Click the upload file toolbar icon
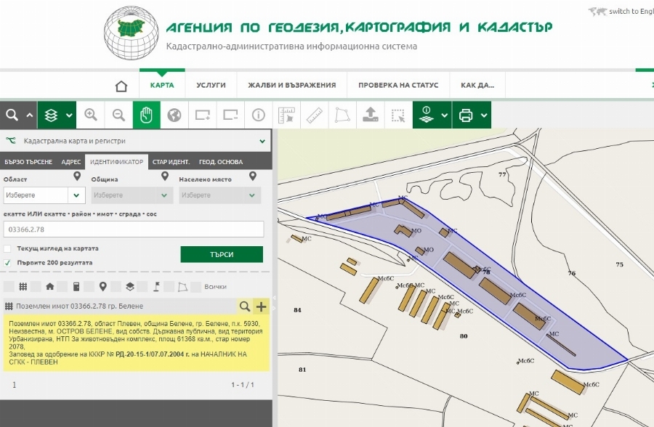 370,115
